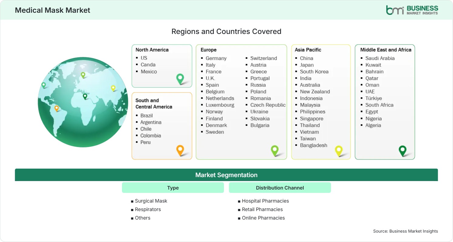Viewport: 453px width, 242px height.
Task: Click 'Brazil' in South and Central America list
Action: coord(147,116)
